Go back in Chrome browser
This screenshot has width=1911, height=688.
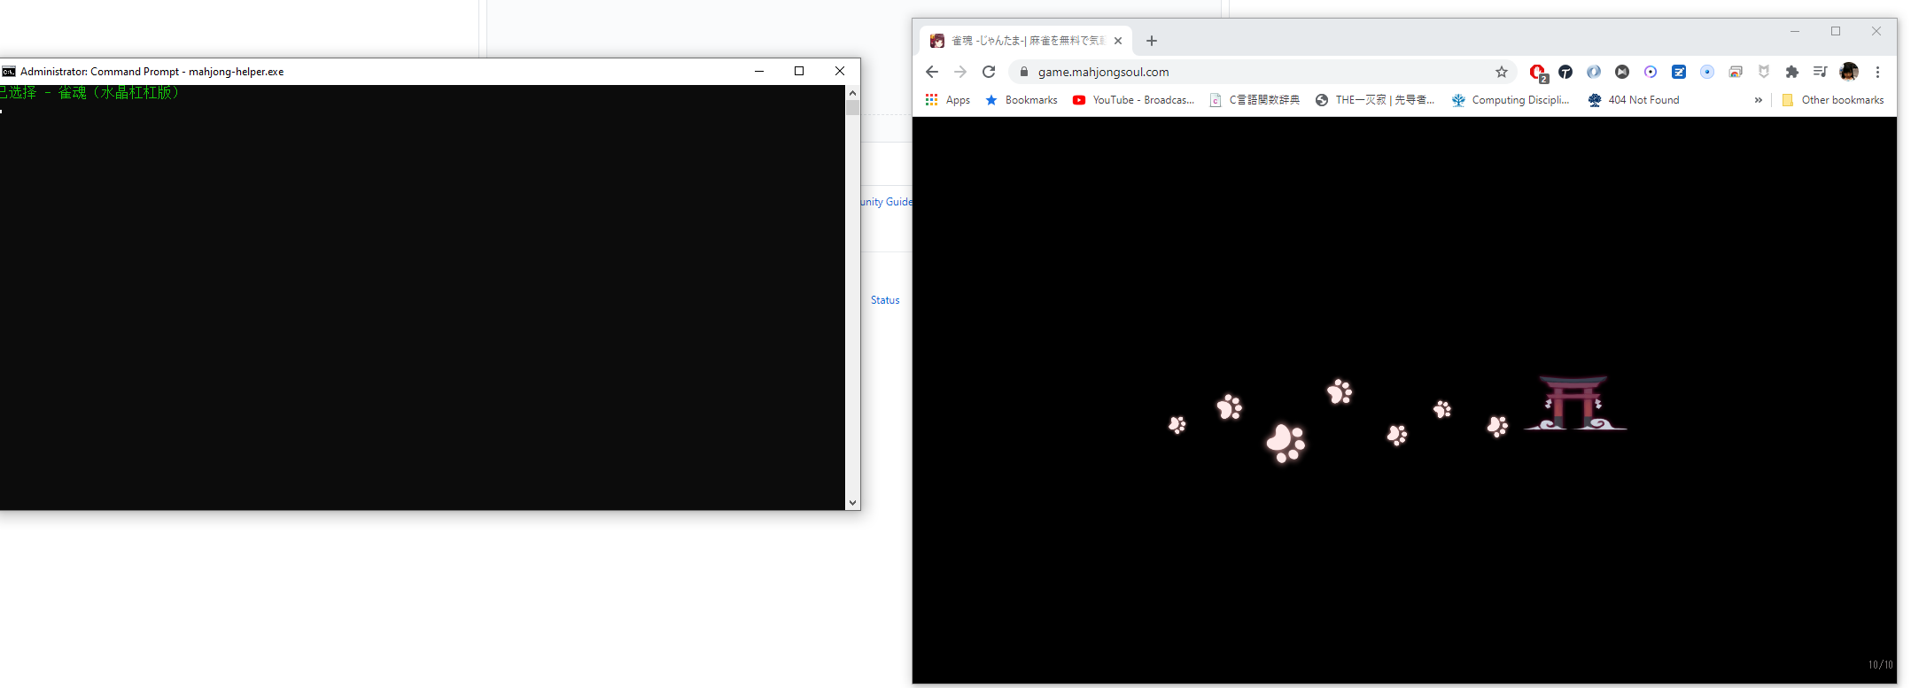point(932,72)
